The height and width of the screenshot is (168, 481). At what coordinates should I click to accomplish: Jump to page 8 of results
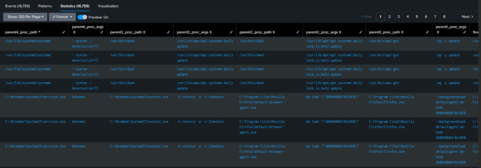(444, 17)
